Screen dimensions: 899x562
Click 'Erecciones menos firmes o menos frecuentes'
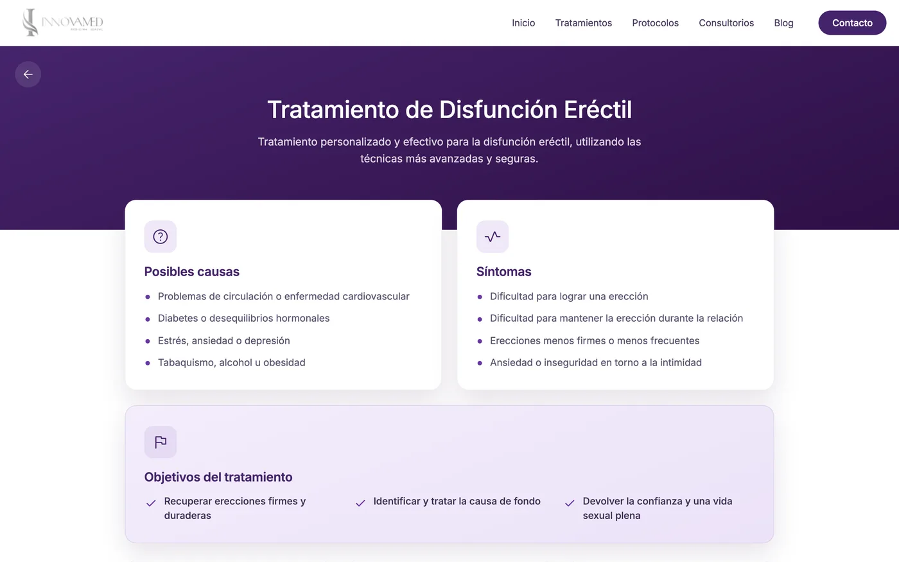pos(595,340)
